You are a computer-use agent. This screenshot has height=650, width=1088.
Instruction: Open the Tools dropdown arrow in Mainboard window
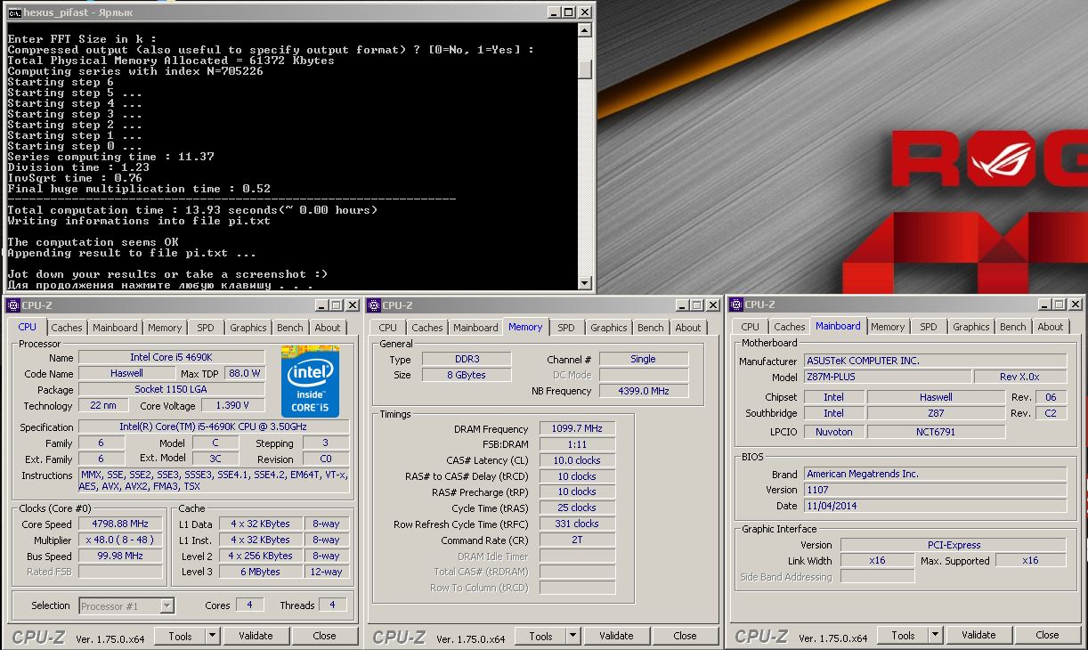coord(935,635)
